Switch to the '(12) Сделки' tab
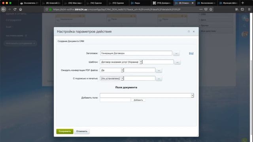253x142 pixels. (x=118, y=3)
